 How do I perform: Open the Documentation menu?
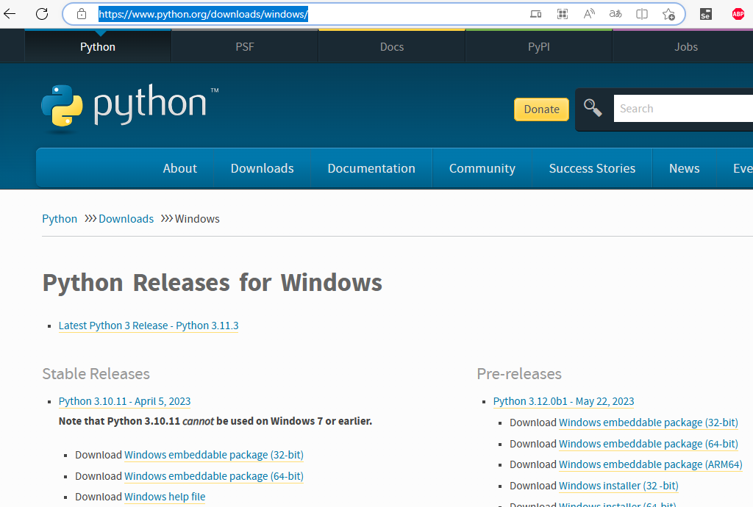coord(371,168)
